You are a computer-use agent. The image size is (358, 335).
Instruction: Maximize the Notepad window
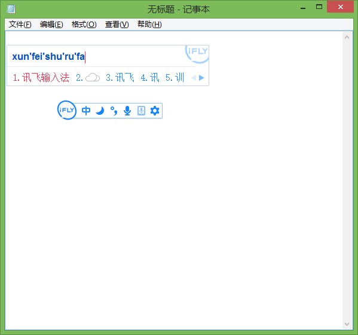click(x=319, y=7)
